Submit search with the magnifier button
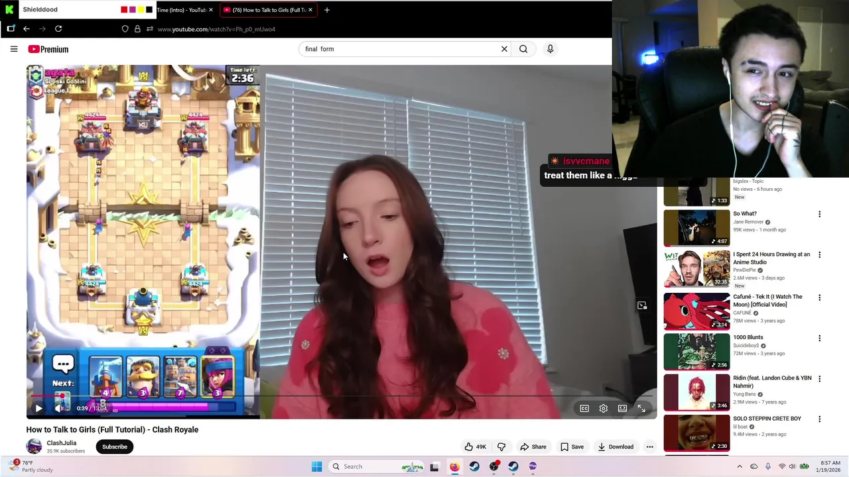 523,49
